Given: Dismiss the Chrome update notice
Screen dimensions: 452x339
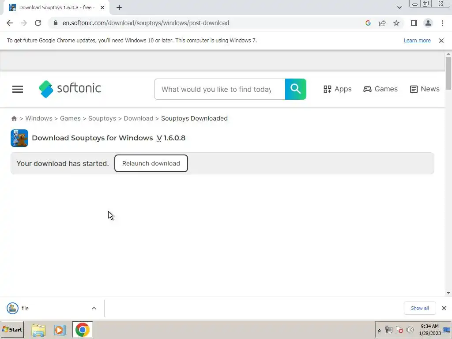Looking at the screenshot, I should click(x=441, y=41).
